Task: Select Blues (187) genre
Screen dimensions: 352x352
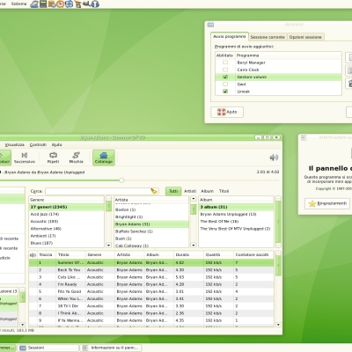Action: pos(67,243)
